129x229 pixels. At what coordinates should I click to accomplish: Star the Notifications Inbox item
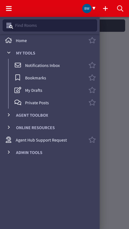point(92,65)
